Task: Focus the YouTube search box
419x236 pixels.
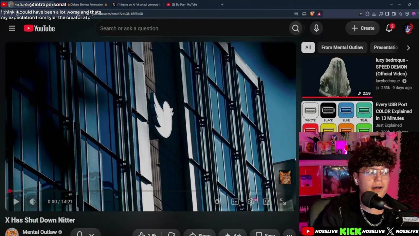Action: pyautogui.click(x=191, y=29)
